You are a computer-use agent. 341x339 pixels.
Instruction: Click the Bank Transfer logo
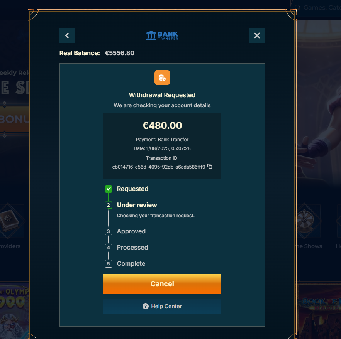pyautogui.click(x=162, y=35)
